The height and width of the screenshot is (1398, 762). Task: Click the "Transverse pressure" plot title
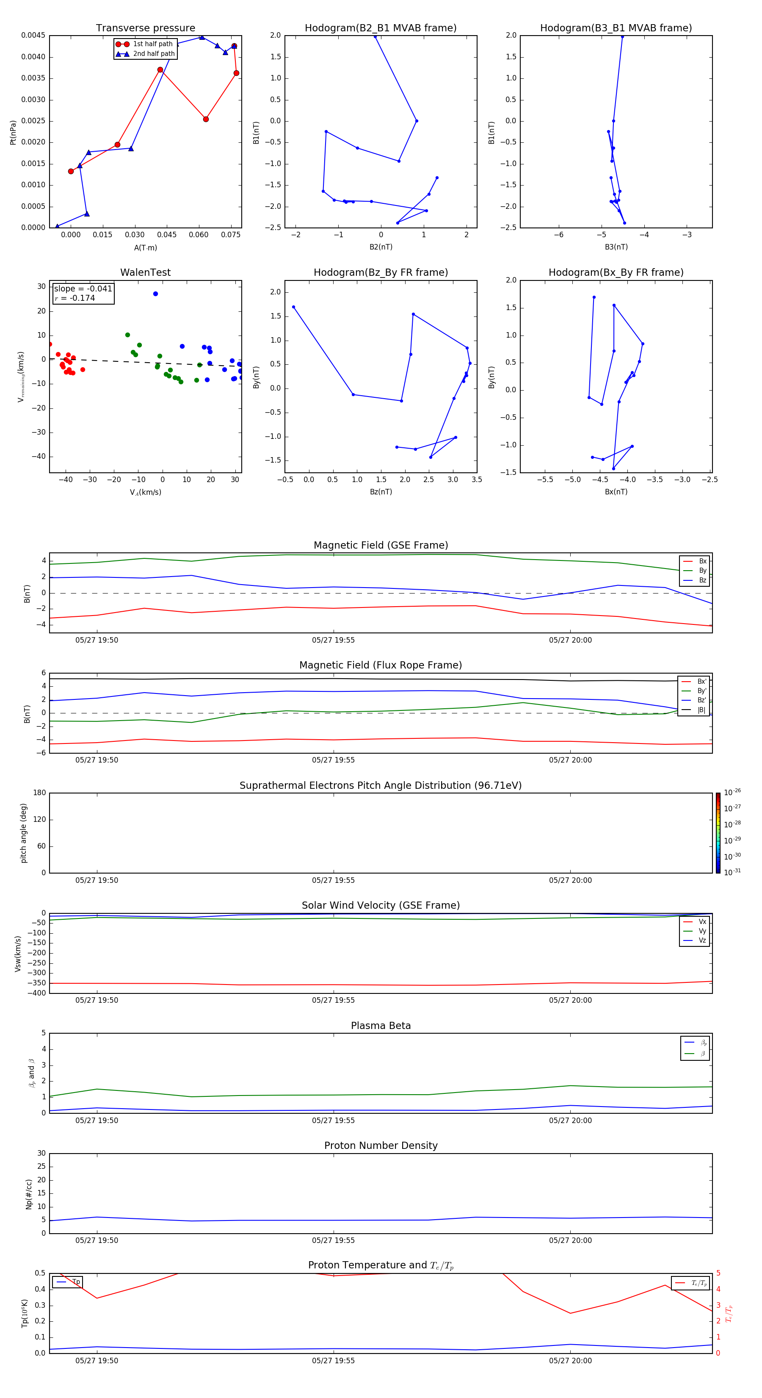[x=145, y=28]
